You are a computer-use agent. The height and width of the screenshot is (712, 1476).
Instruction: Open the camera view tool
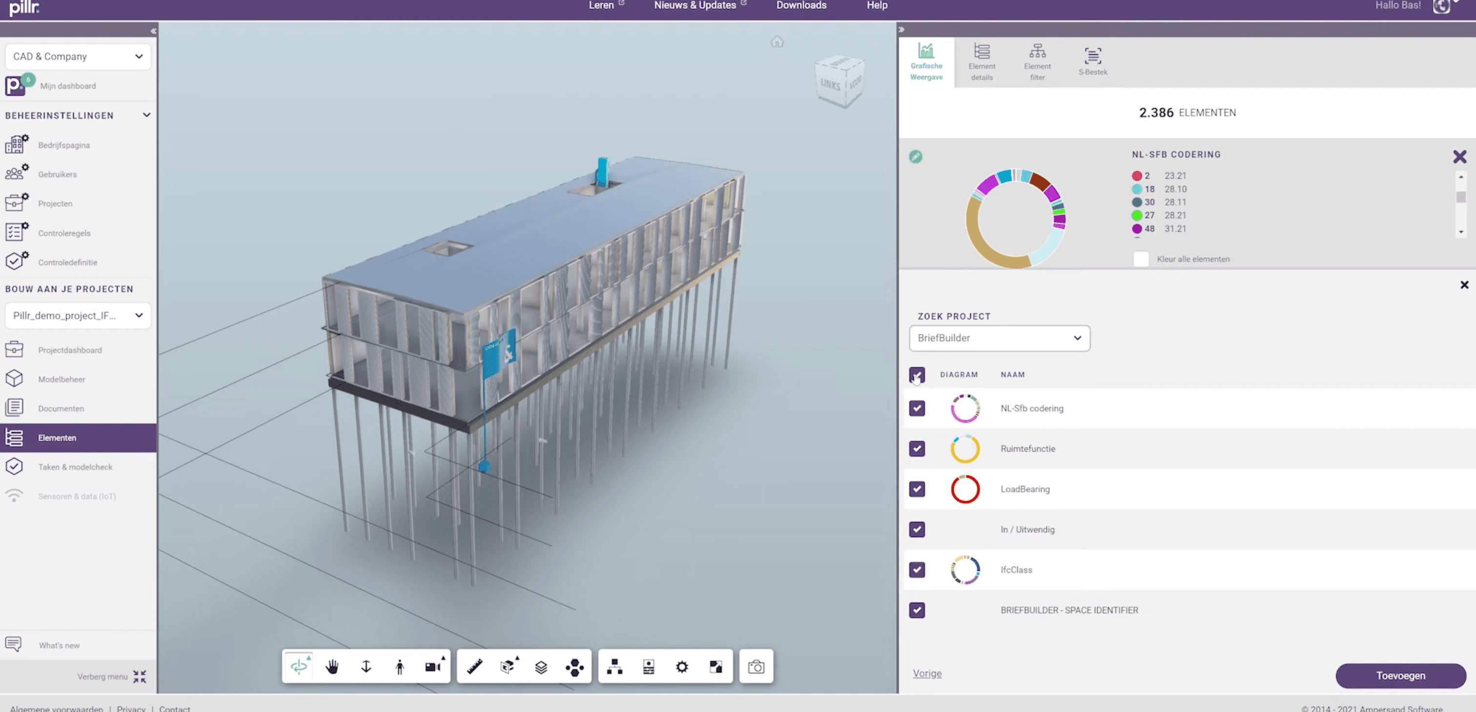click(434, 666)
